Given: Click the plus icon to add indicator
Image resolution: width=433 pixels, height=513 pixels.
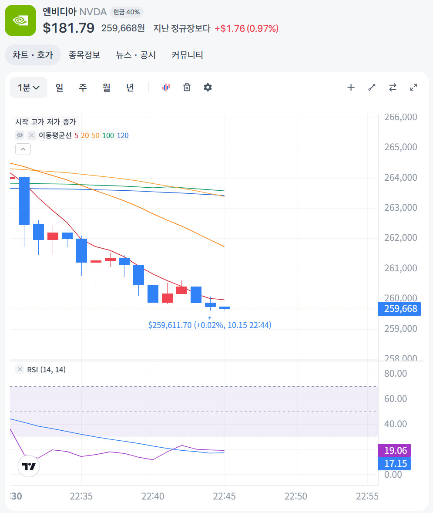Looking at the screenshot, I should pos(351,88).
